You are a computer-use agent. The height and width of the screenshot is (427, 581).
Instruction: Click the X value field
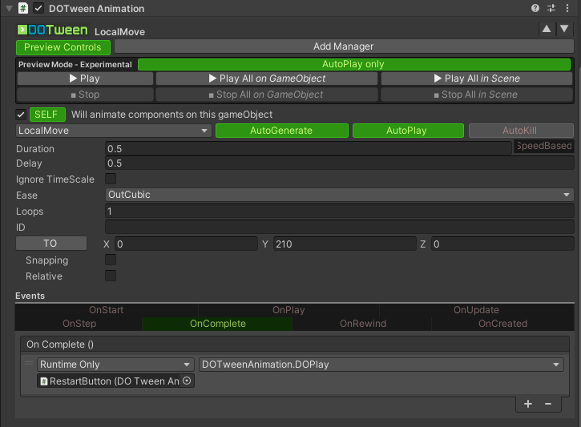click(x=186, y=244)
